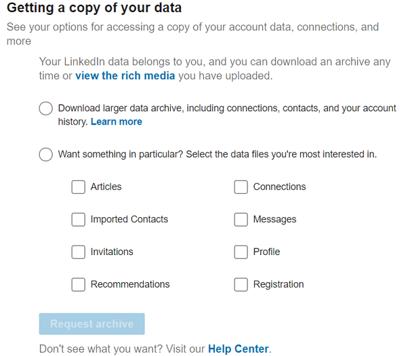
Task: Tick the Registration checkbox
Action: coord(241,285)
